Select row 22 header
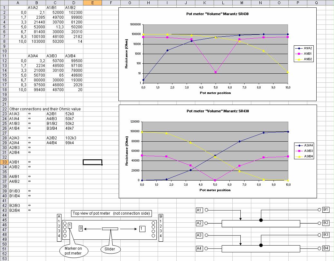 4,109
